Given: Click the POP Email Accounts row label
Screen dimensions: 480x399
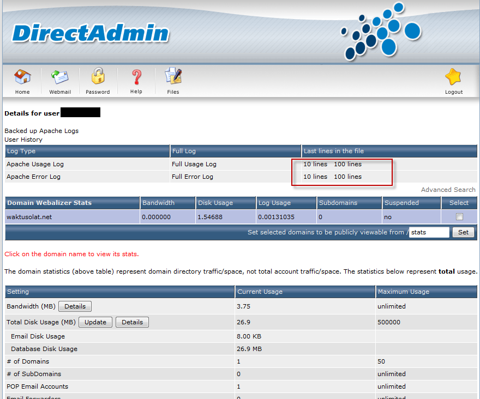Looking at the screenshot, I should point(37,386).
